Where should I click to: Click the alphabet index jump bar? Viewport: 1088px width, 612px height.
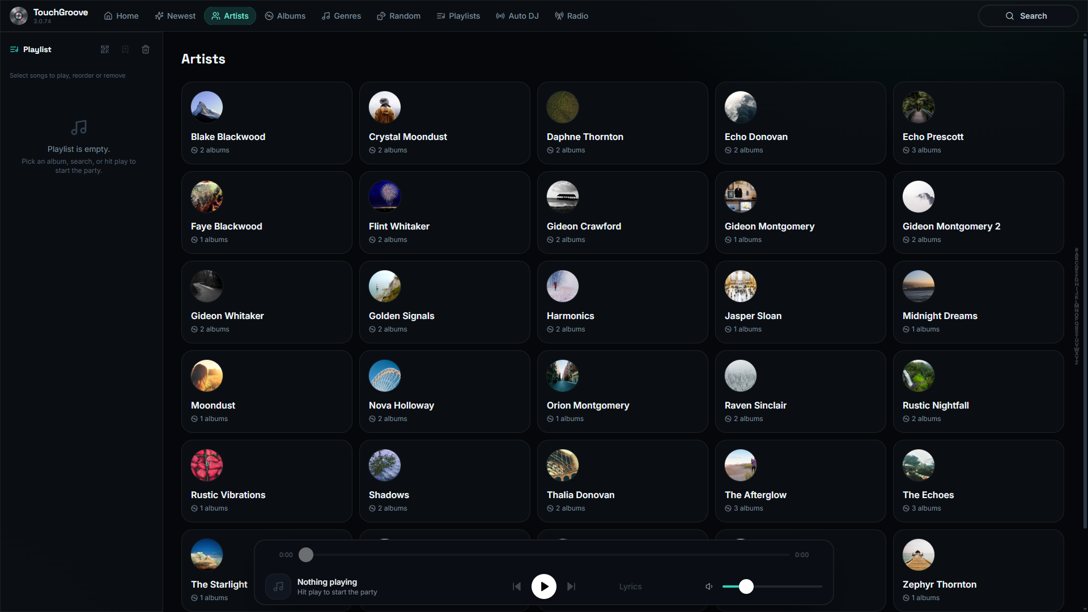[1077, 306]
